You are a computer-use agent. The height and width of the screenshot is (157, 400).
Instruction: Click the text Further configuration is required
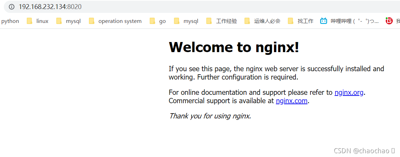coord(248,77)
